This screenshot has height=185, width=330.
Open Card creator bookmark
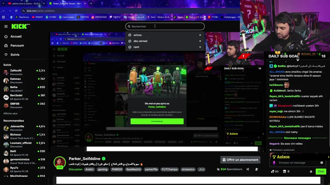point(66,17)
